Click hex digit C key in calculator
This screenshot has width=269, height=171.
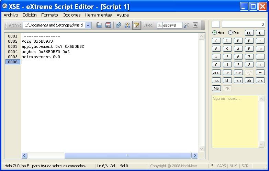(x=216, y=41)
